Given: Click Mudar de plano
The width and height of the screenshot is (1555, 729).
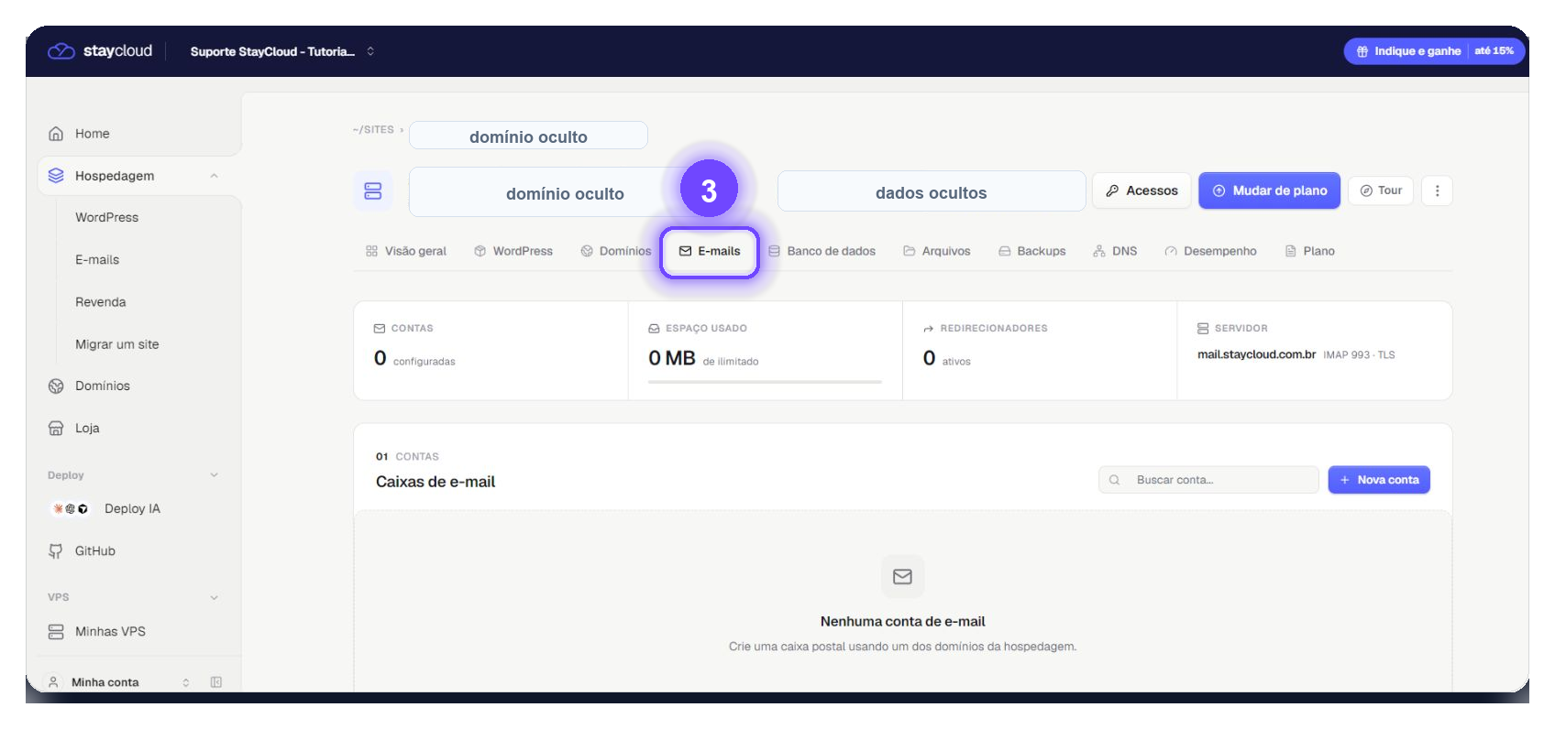Looking at the screenshot, I should coord(1269,190).
